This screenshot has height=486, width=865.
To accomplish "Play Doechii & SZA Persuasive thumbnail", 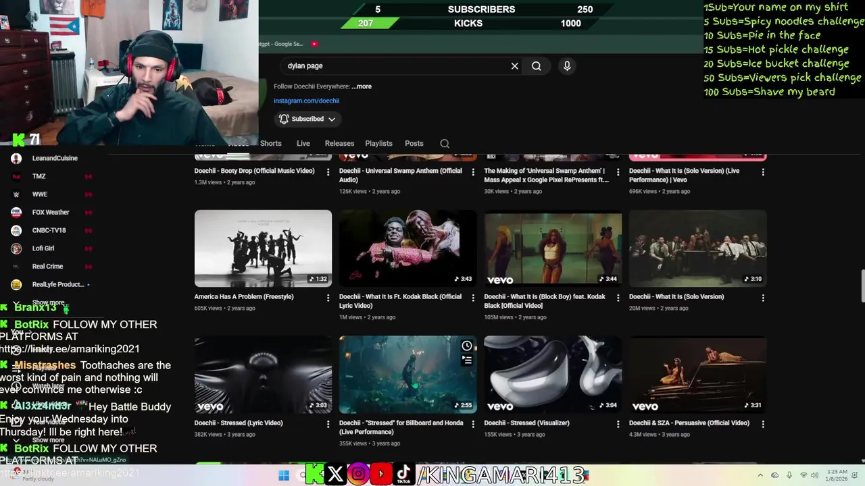I will [697, 375].
